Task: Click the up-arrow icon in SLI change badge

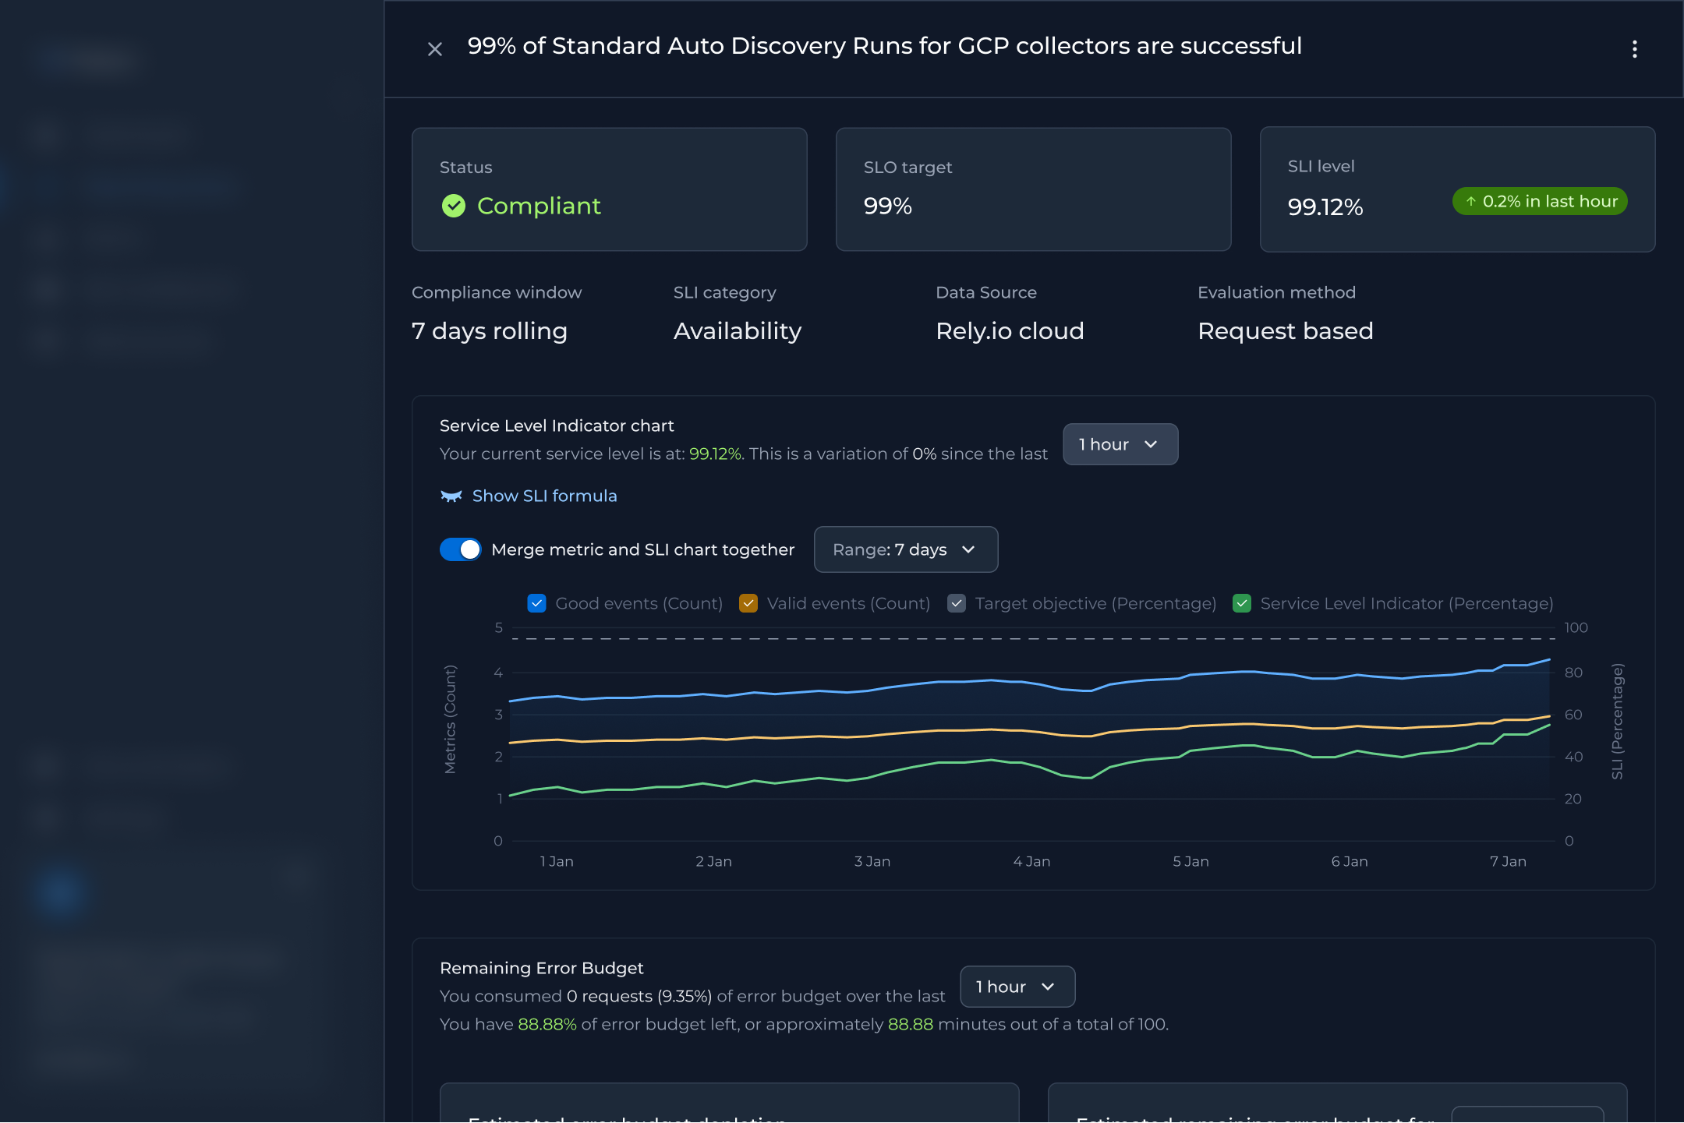Action: (1470, 202)
